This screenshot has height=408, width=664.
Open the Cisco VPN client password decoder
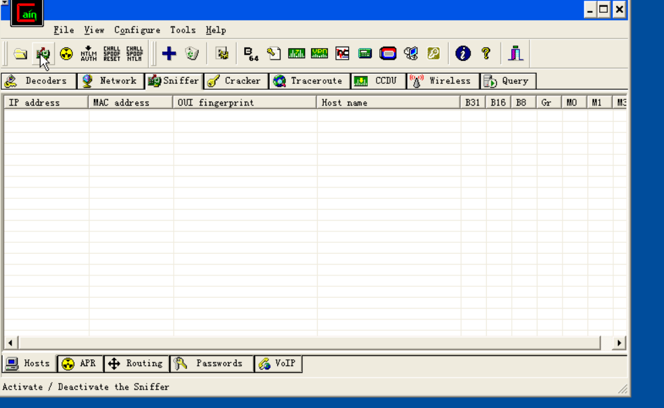[x=319, y=53]
